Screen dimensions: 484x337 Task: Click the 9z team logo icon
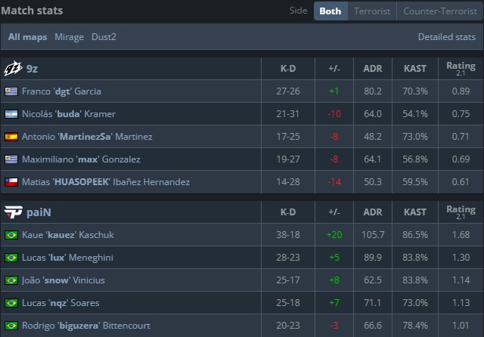coord(13,69)
